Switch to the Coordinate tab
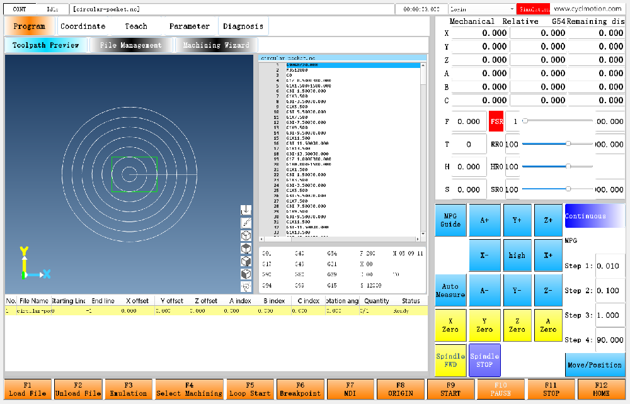 pyautogui.click(x=83, y=26)
